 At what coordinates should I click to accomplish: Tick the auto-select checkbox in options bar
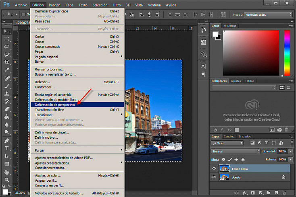pyautogui.click(x=24, y=14)
